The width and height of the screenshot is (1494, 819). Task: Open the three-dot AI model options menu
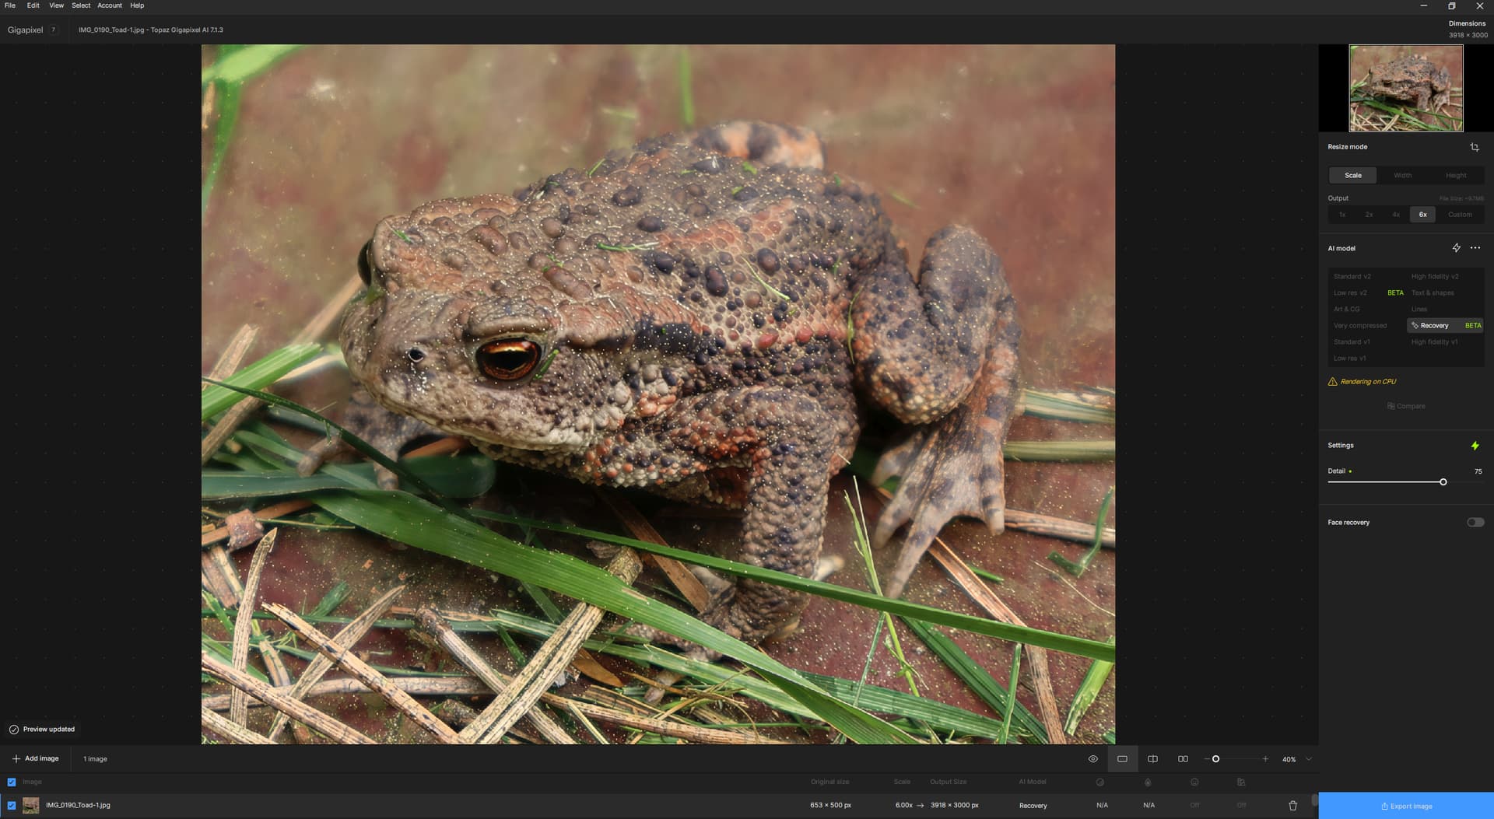(1475, 248)
